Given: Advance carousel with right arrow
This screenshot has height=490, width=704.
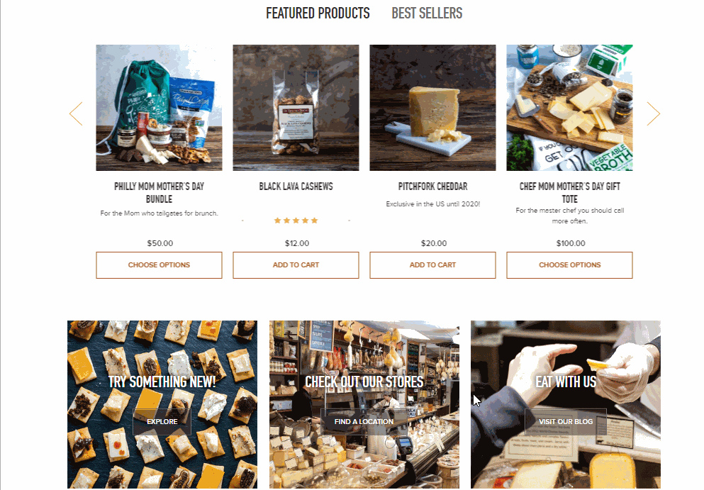Looking at the screenshot, I should (653, 113).
